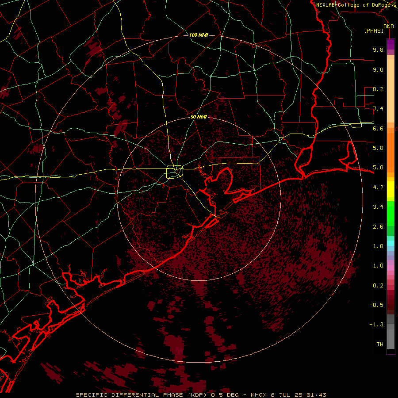Click the [PHAS] unit label

pyautogui.click(x=374, y=31)
